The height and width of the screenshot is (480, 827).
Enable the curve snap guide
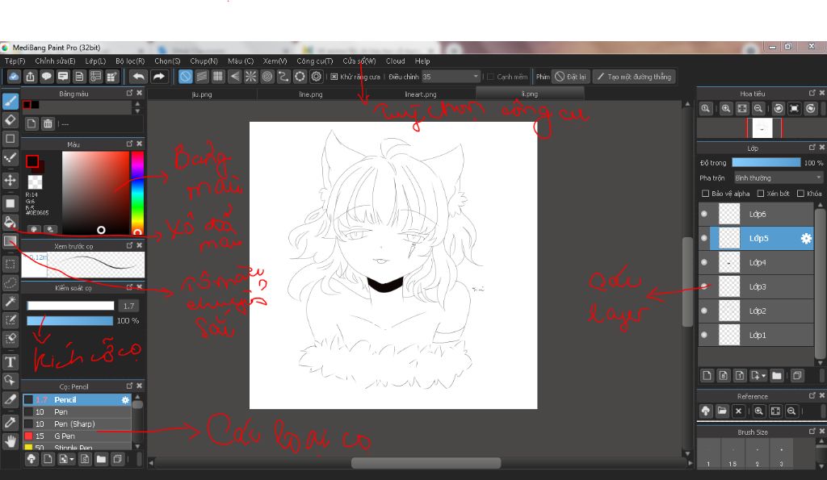pos(283,77)
